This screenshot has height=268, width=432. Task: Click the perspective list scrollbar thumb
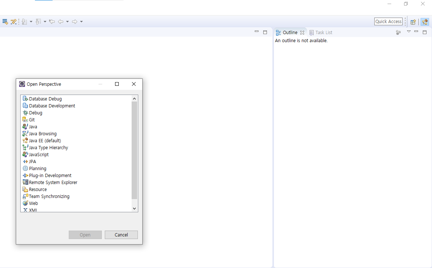click(x=135, y=150)
